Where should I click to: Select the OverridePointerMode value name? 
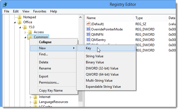tap(107, 29)
